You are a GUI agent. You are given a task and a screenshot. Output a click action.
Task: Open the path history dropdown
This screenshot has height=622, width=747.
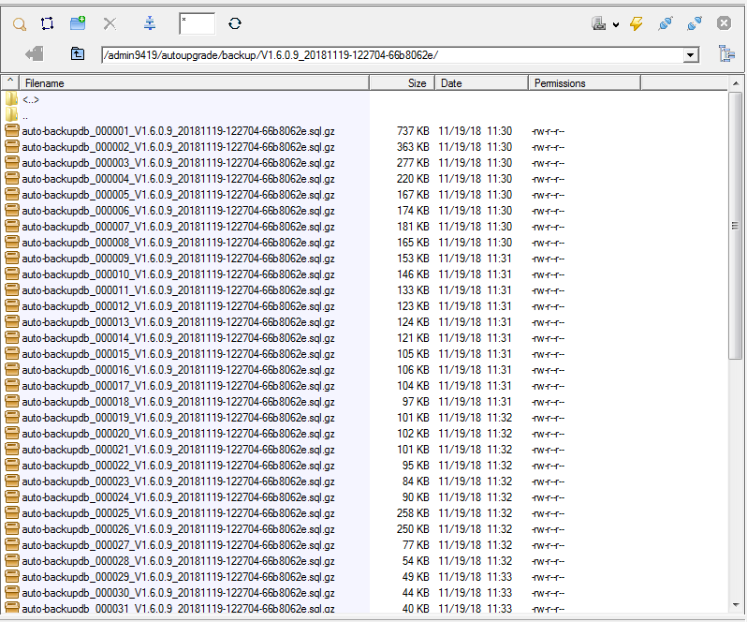click(690, 55)
